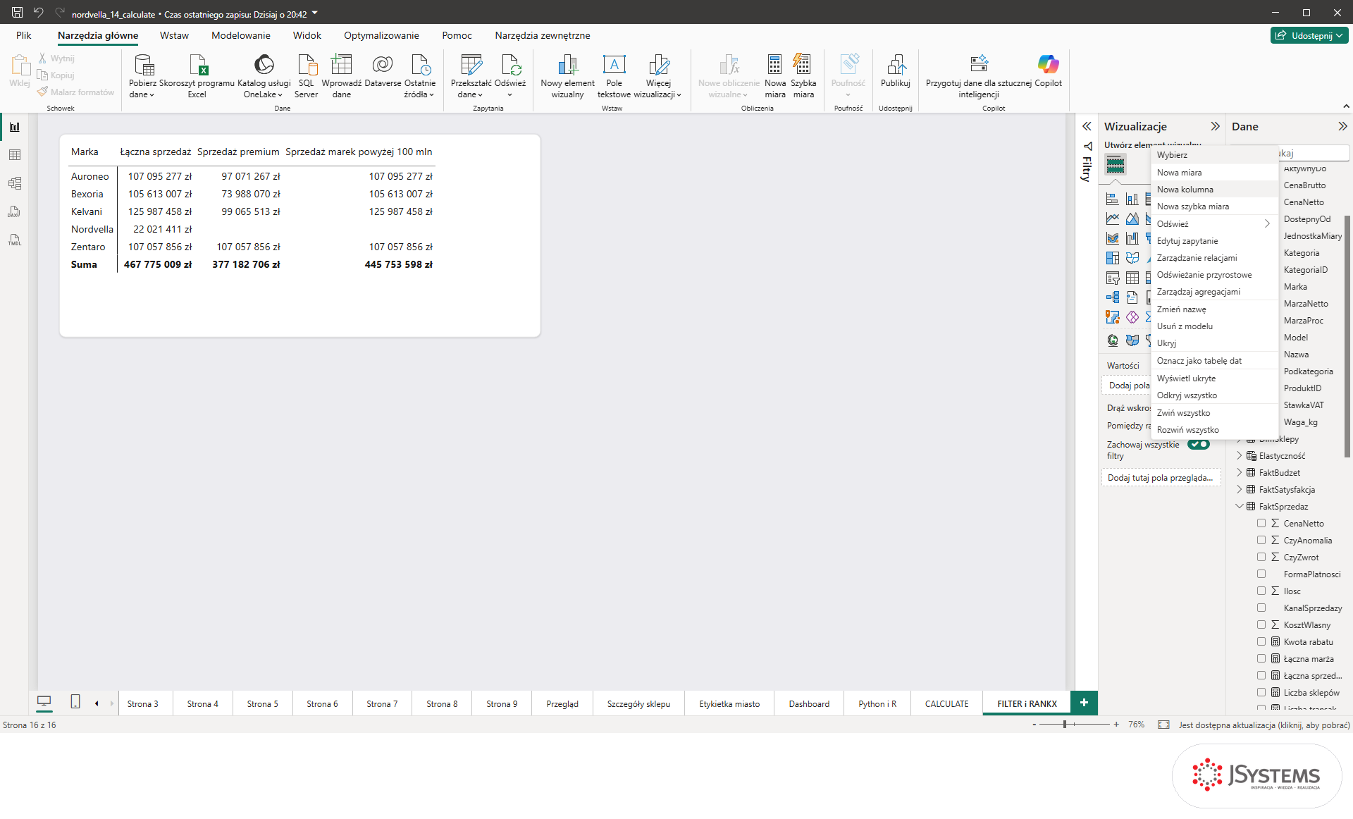Click the Dataverse icon

tap(383, 65)
